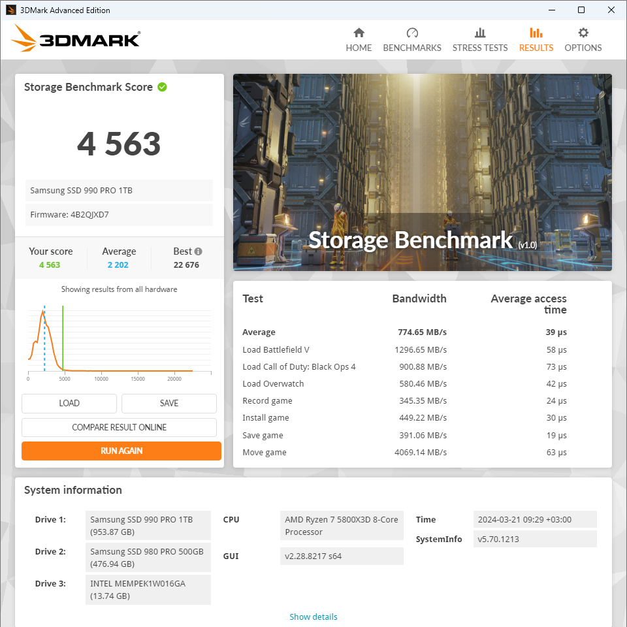This screenshot has width=627, height=627.
Task: Click the Best score 22 676
Action: point(186,265)
